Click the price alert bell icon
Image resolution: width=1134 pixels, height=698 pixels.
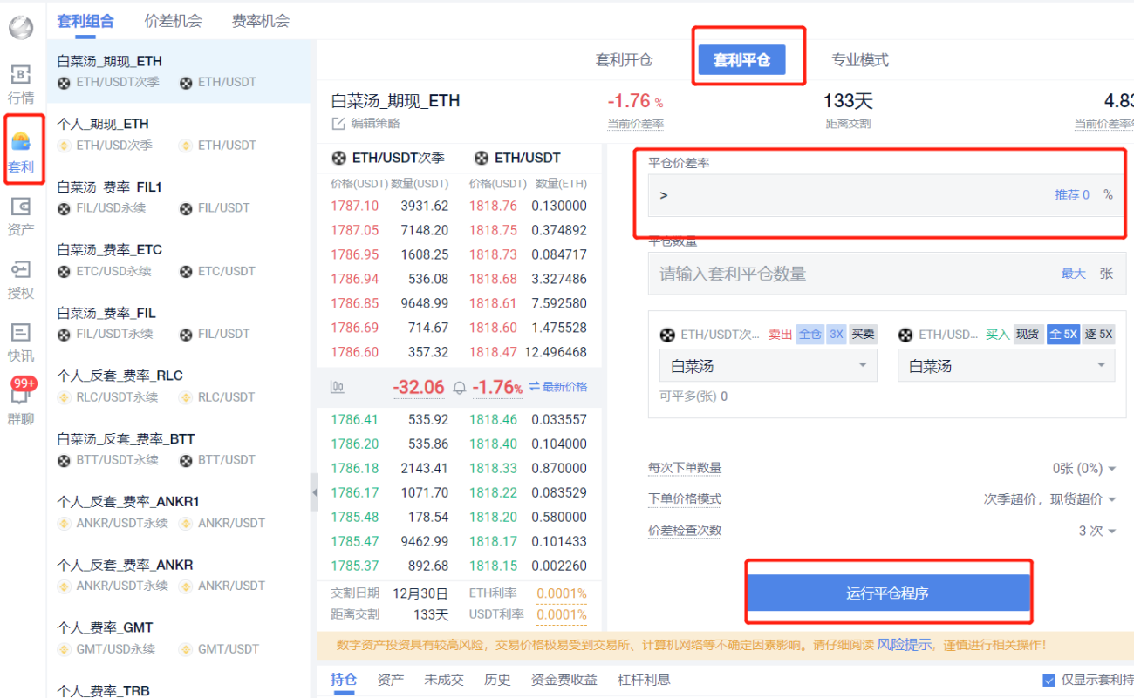coord(459,387)
